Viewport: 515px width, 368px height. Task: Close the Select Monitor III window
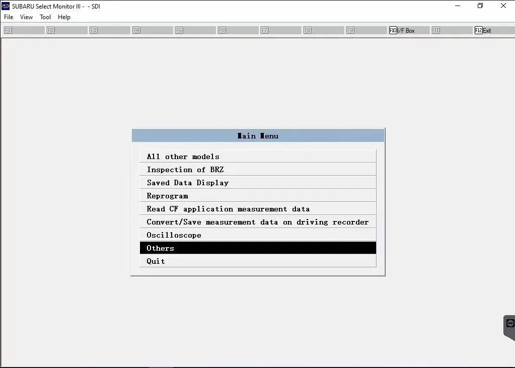(x=503, y=6)
